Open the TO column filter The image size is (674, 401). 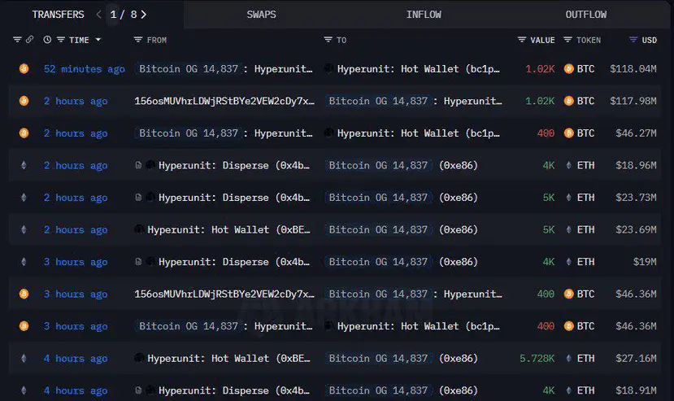(328, 40)
